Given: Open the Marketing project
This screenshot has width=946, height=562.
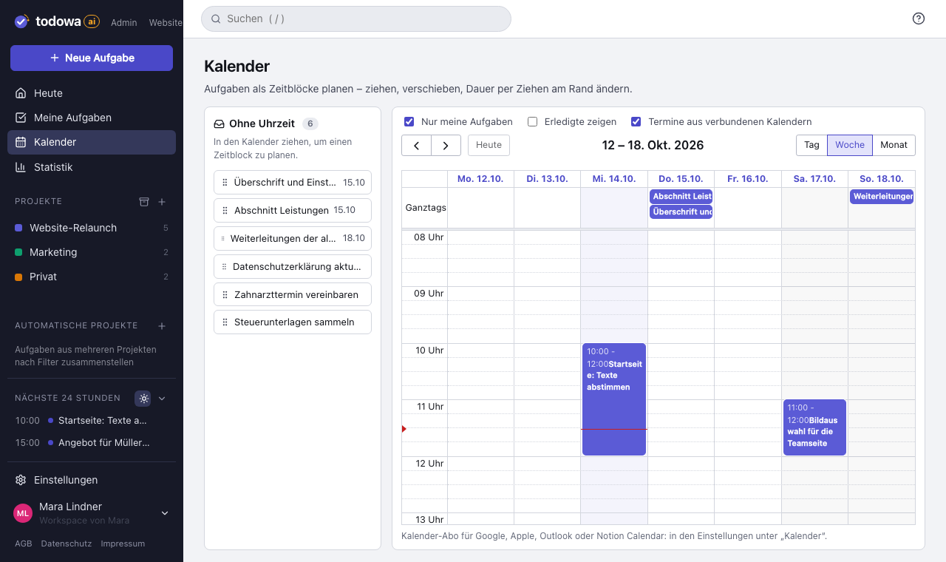Looking at the screenshot, I should 92,252.
